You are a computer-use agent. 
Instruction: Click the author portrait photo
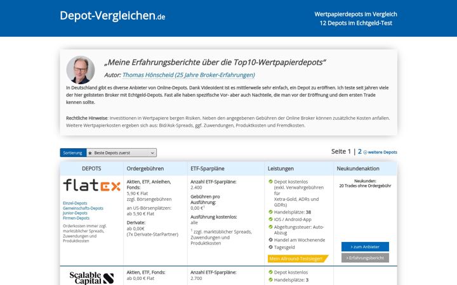click(x=81, y=70)
